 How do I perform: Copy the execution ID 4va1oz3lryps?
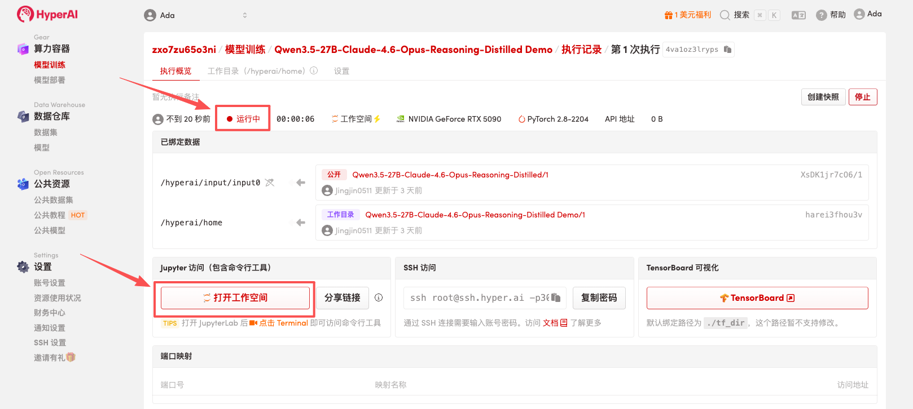click(727, 50)
